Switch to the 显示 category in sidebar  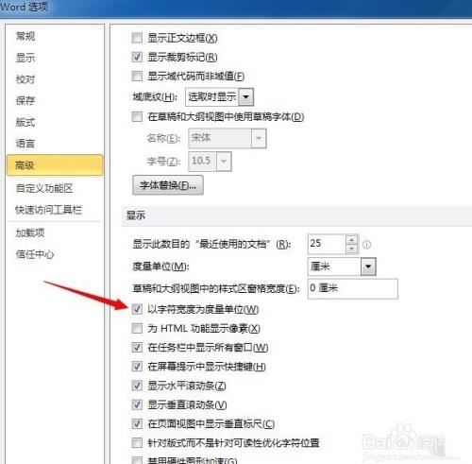coord(25,58)
